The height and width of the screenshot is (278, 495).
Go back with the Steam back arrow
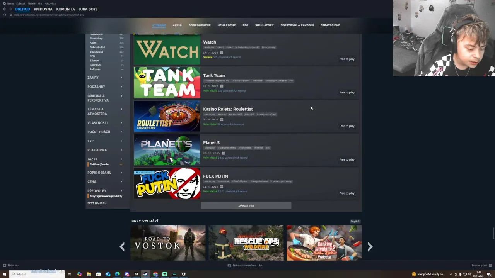coord(4,9)
